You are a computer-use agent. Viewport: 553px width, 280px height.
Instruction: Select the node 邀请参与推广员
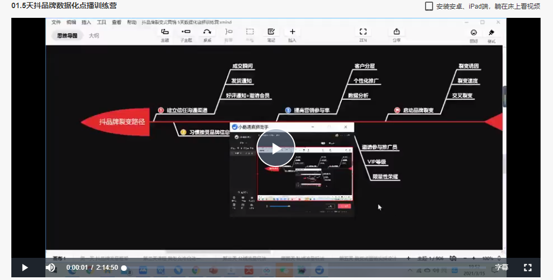point(380,147)
